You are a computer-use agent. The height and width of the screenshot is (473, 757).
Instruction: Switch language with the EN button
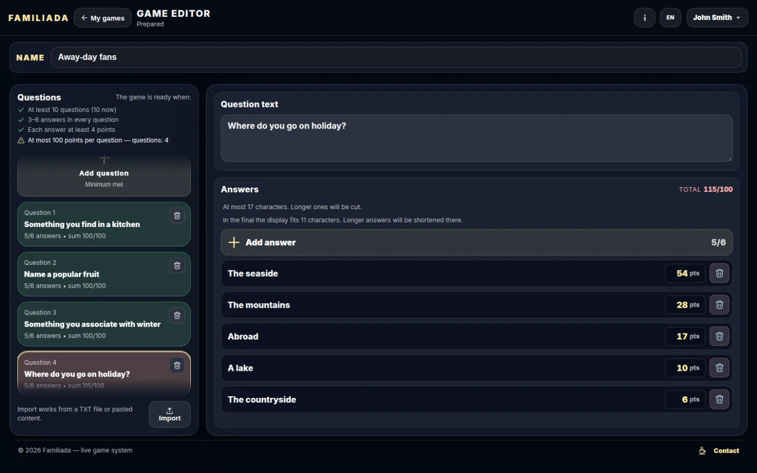tap(670, 18)
